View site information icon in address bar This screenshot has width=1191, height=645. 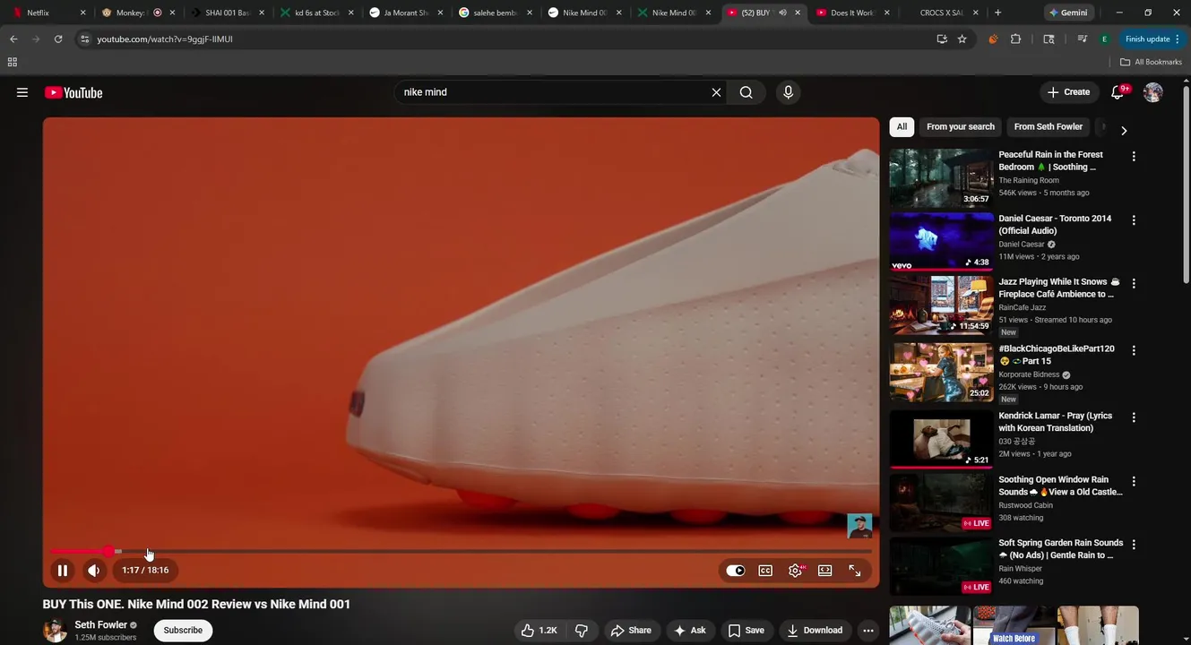(84, 39)
